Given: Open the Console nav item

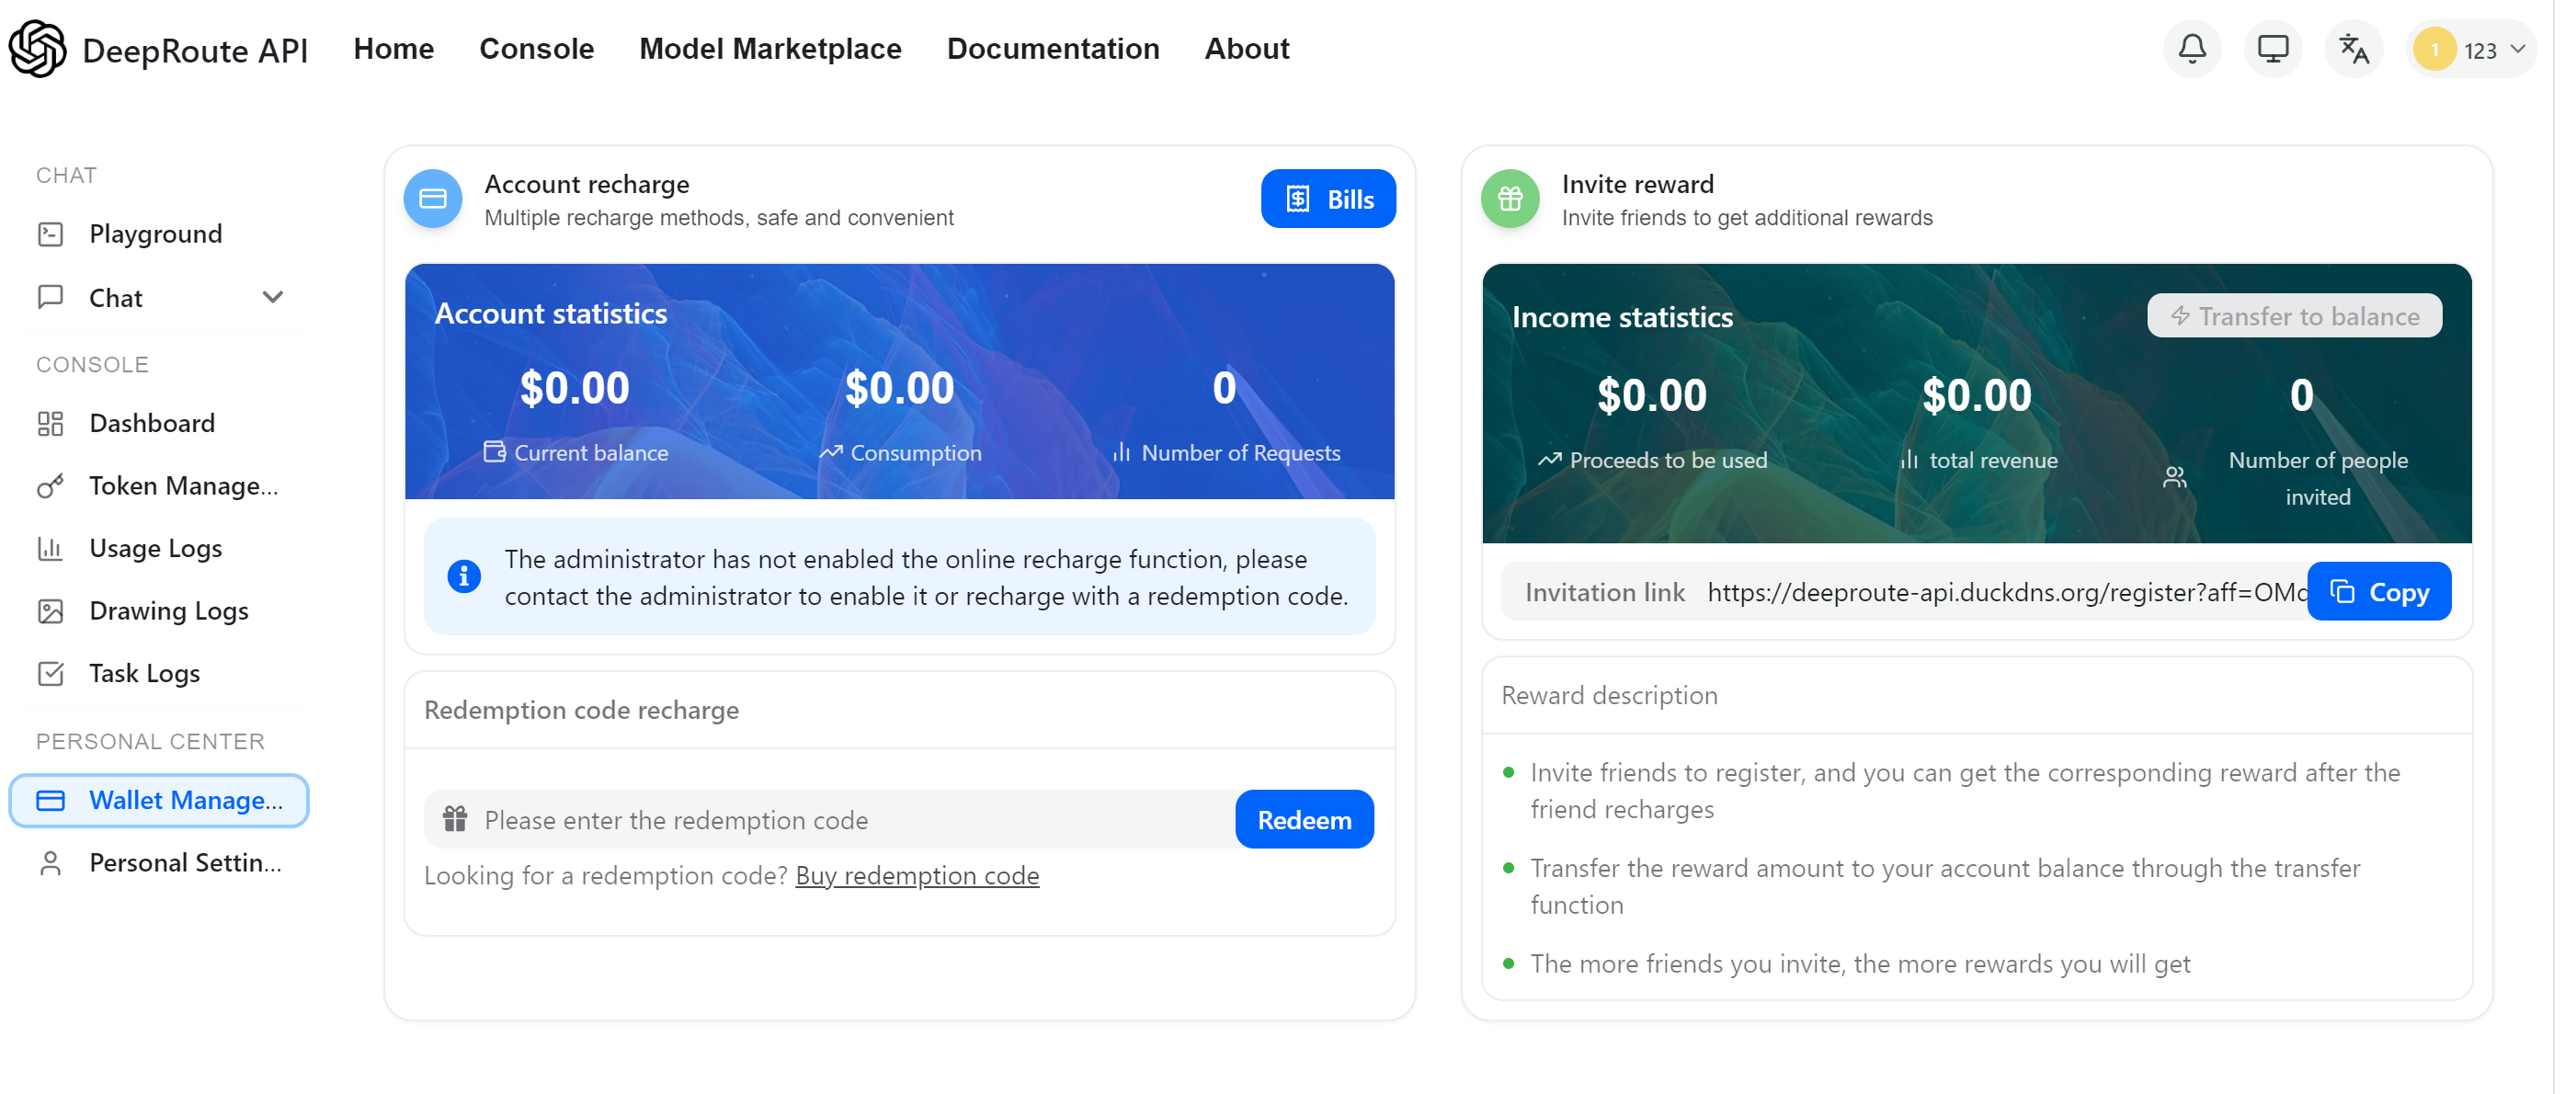Looking at the screenshot, I should coord(537,49).
